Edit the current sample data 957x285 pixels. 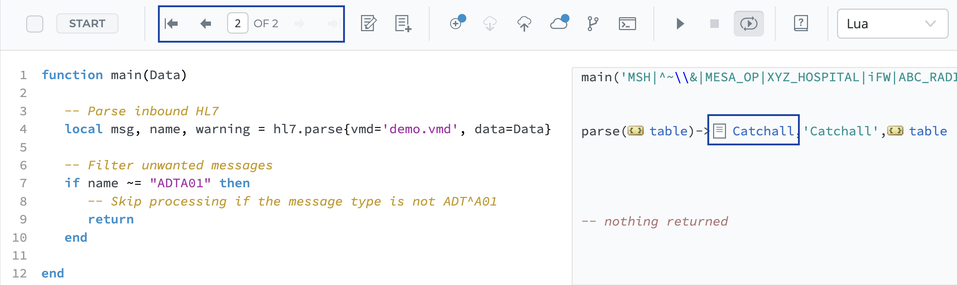[x=369, y=24]
